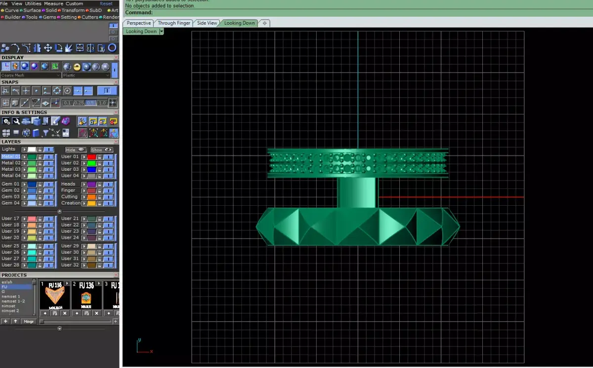
Task: Click the Move tool cross-arrows icon
Action: pos(48,48)
